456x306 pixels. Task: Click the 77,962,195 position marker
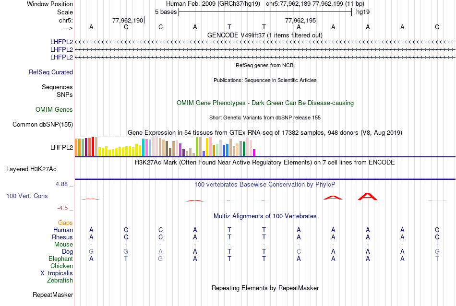(x=300, y=20)
